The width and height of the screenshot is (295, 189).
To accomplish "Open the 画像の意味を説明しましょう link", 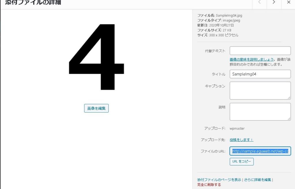I will tap(252, 59).
